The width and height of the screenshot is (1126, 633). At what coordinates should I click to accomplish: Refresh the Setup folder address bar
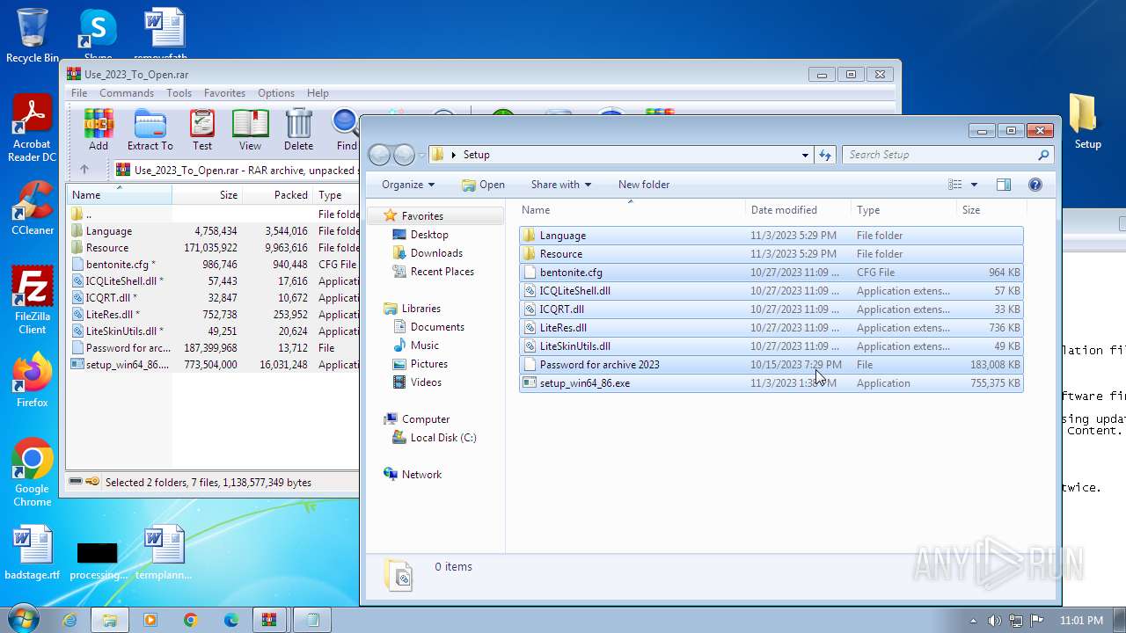[825, 155]
